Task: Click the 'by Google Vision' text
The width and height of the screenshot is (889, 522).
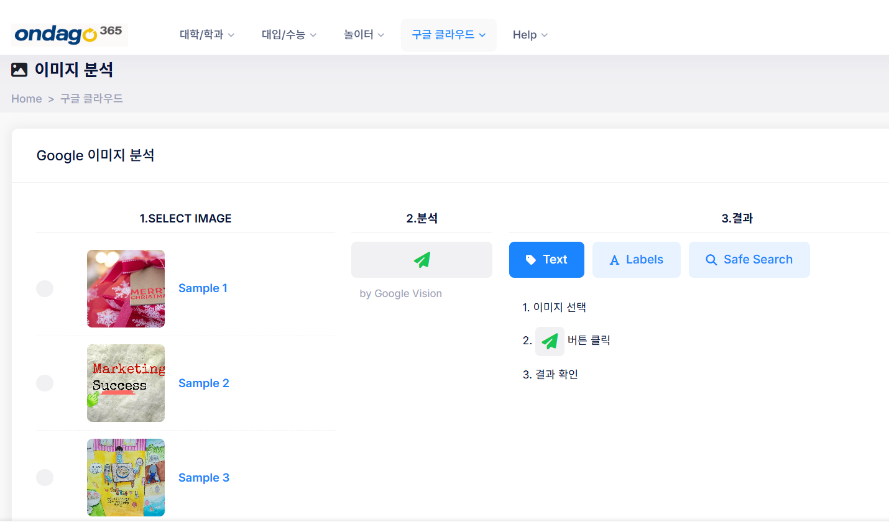Action: pyautogui.click(x=401, y=293)
